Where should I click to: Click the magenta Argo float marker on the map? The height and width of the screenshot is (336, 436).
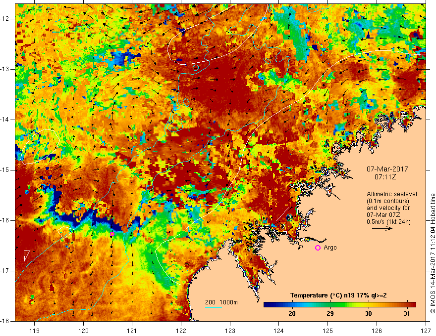pyautogui.click(x=112, y=234)
